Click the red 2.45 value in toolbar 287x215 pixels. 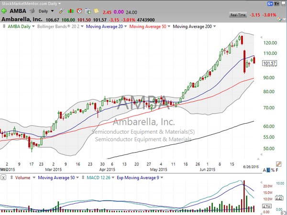coord(107,12)
